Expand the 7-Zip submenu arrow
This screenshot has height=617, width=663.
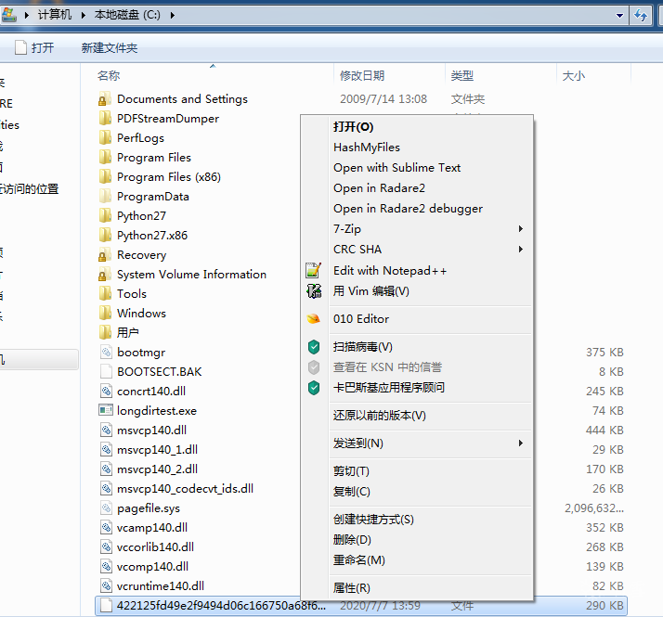tap(521, 229)
